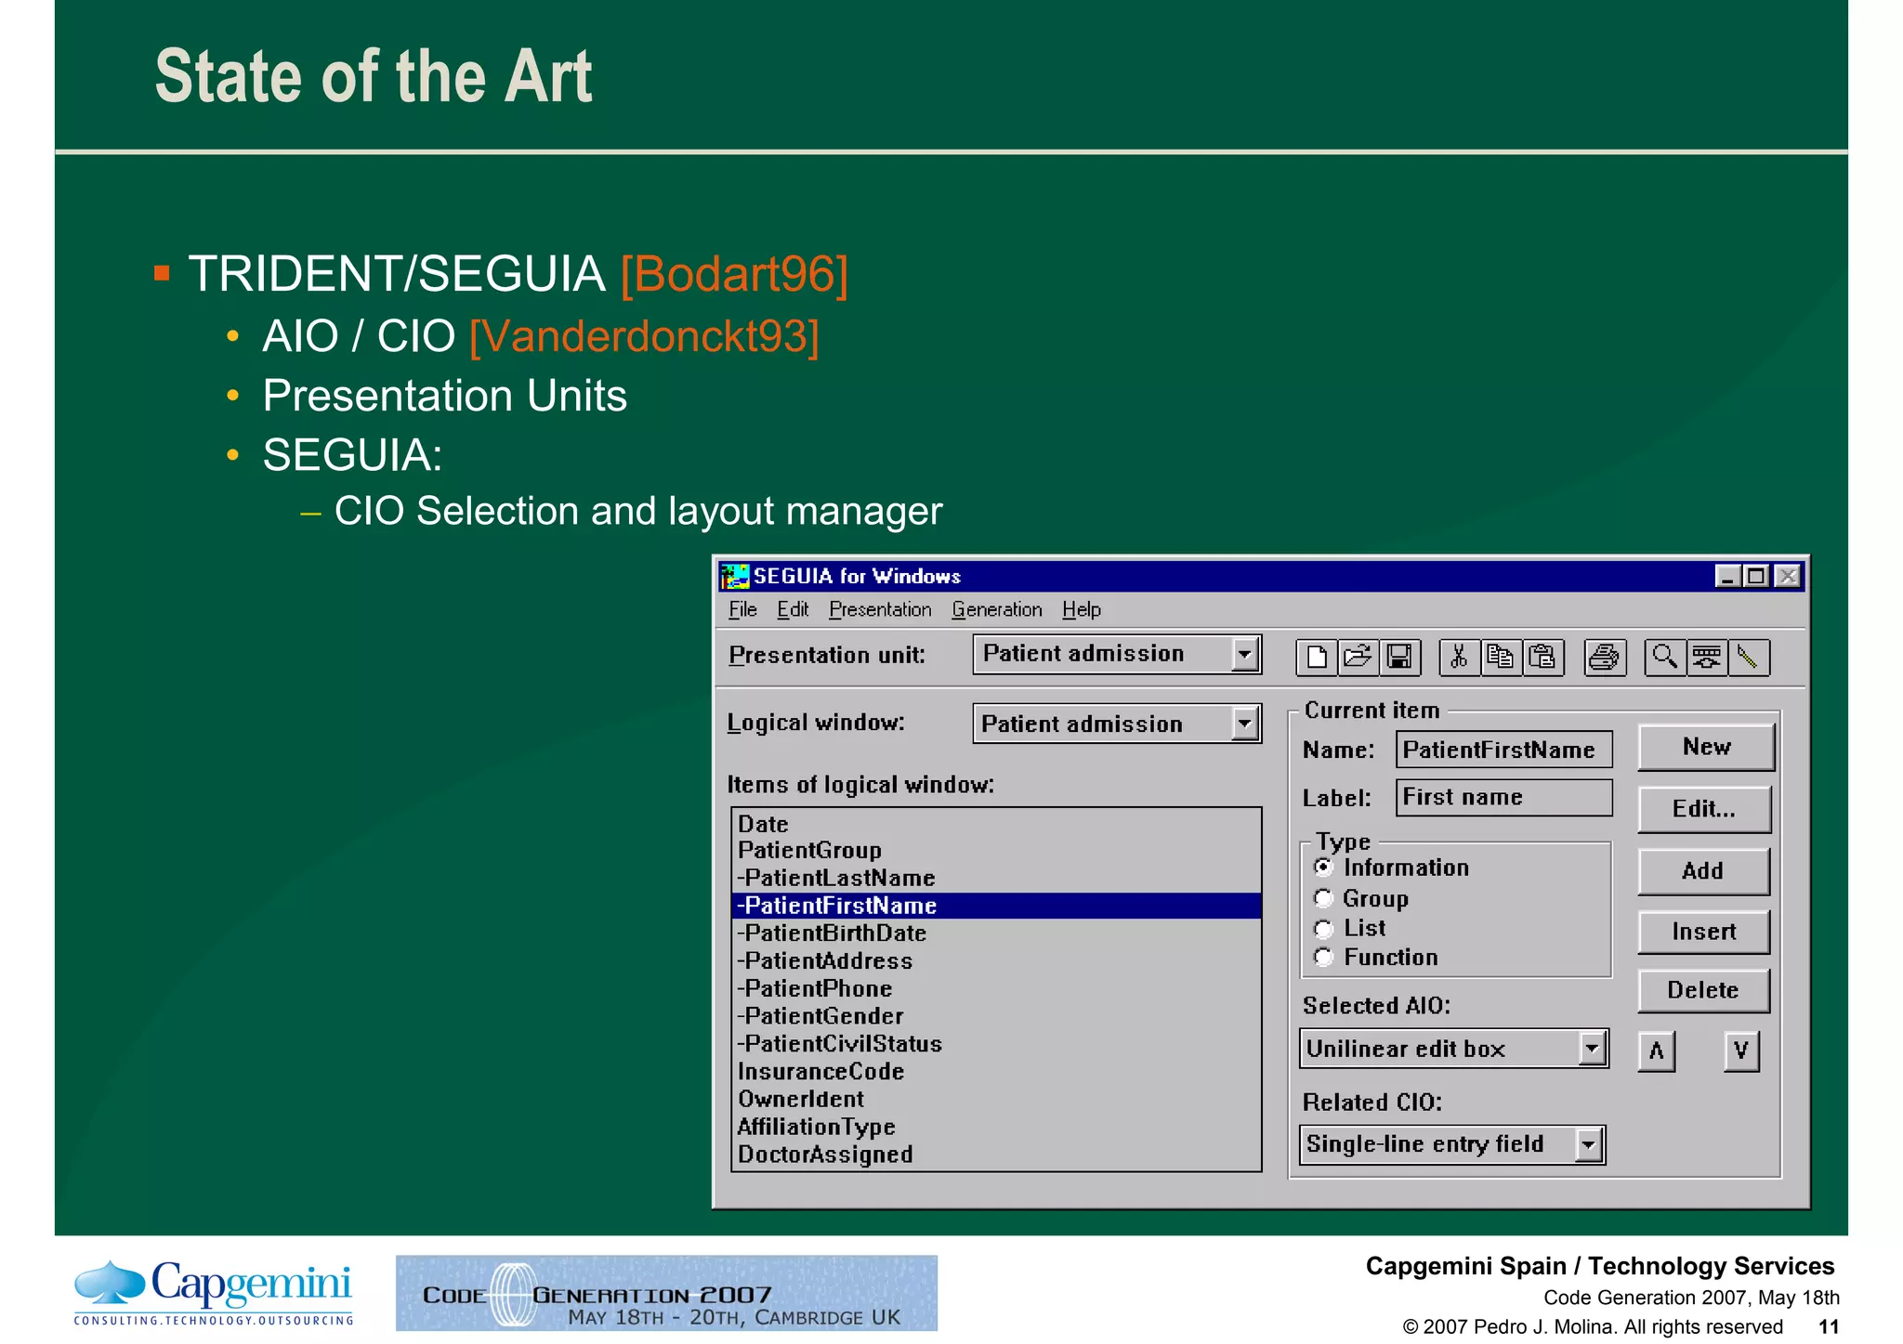
Task: Expand the Selected AIO dropdown arrow
Action: [1592, 1049]
